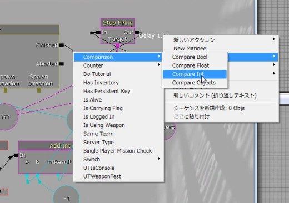Click the IntResult label
The height and width of the screenshot is (203, 289).
[x=59, y=162]
